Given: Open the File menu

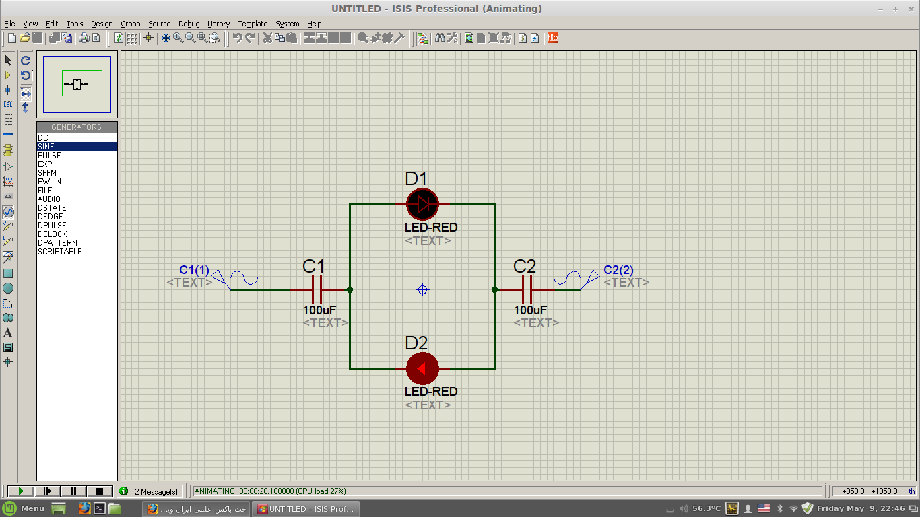Looking at the screenshot, I should (x=9, y=24).
